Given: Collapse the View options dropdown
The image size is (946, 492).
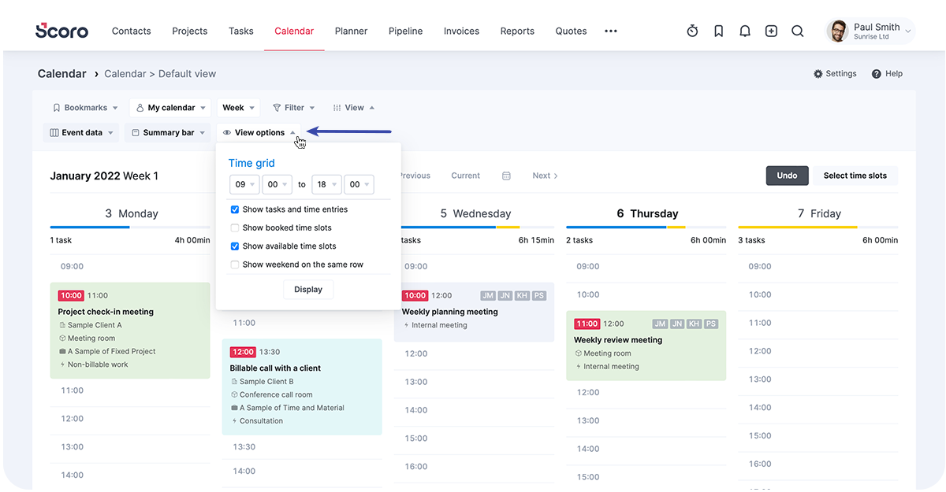Looking at the screenshot, I should (x=259, y=133).
